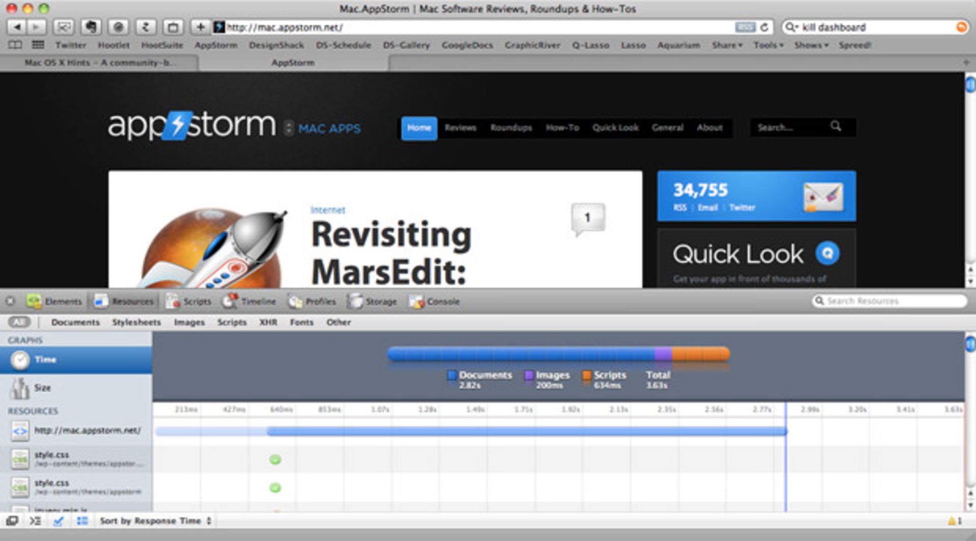Open the Elements inspector panel
The width and height of the screenshot is (976, 541).
point(54,301)
